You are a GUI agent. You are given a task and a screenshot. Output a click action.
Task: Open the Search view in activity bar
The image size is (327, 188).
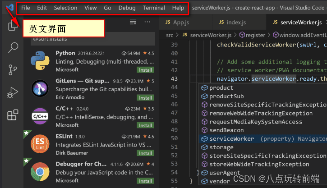[13, 47]
